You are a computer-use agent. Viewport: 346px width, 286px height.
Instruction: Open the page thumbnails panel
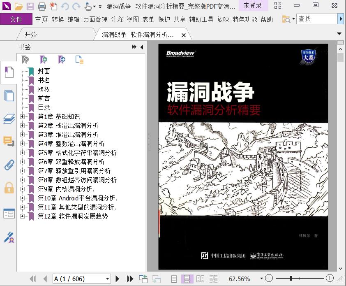9,96
